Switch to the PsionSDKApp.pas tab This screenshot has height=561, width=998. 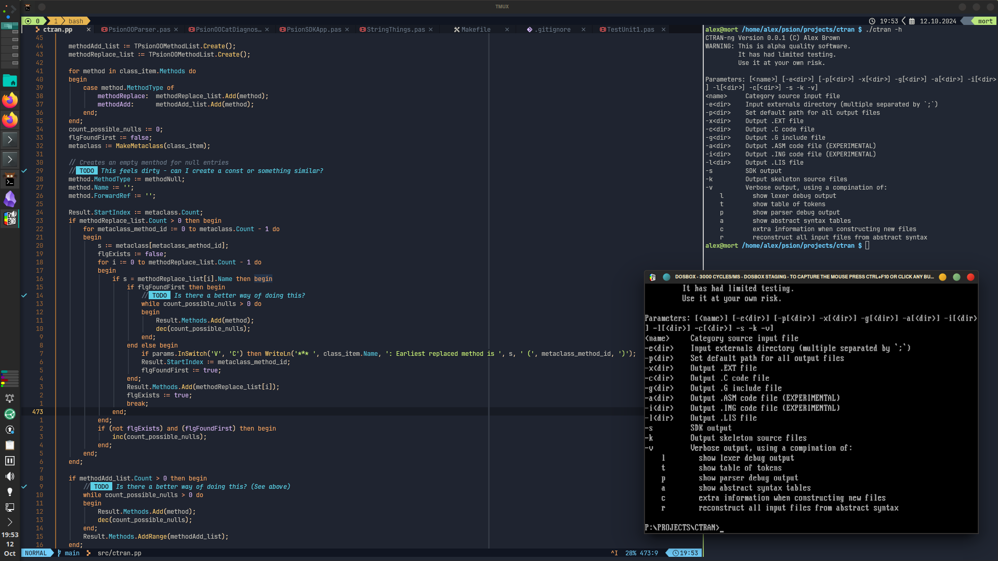[x=314, y=30]
